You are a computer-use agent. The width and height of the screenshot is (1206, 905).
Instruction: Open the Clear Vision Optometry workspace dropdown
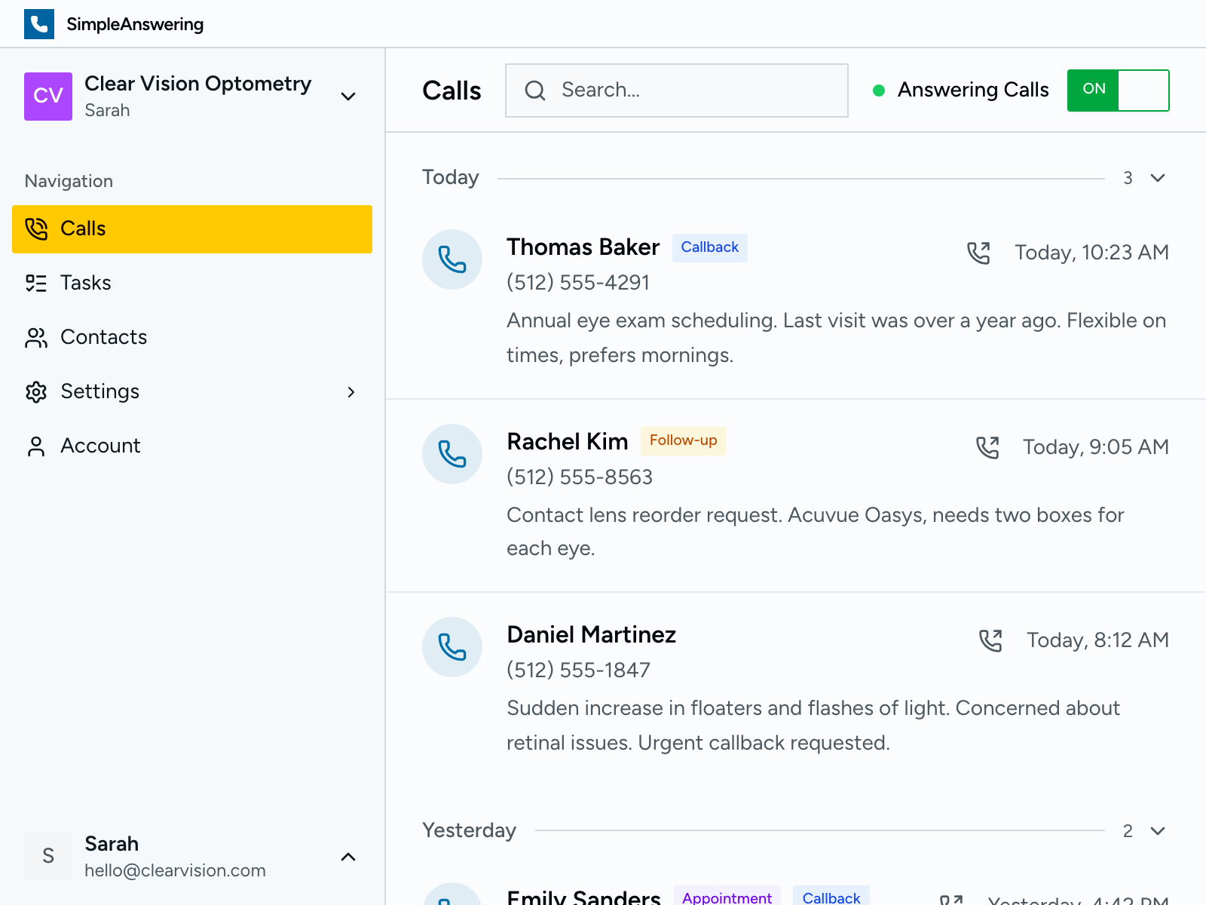[x=347, y=97]
